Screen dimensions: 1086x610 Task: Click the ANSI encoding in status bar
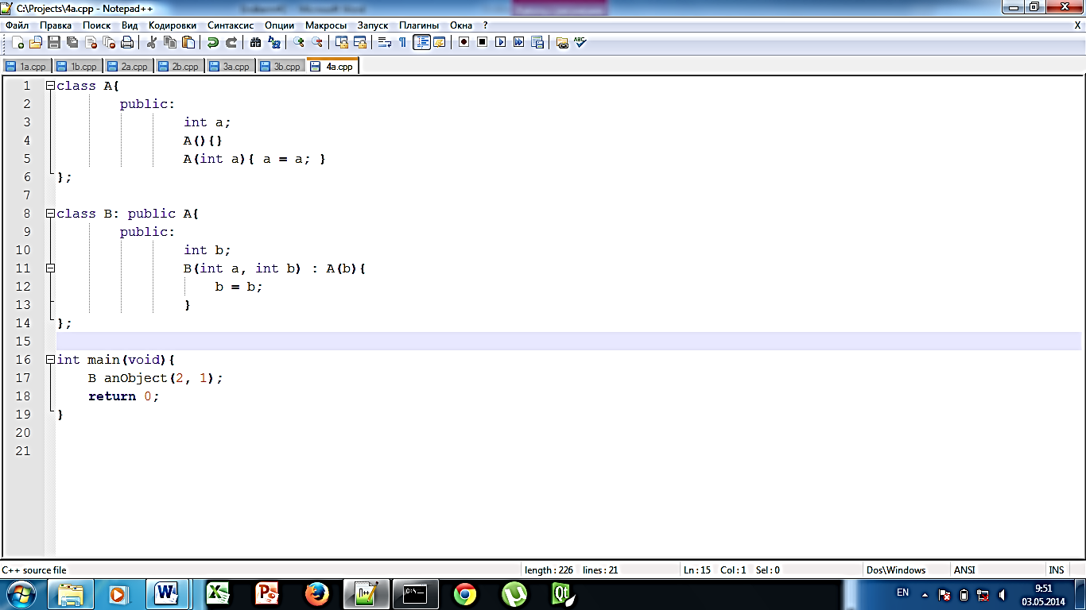[964, 569]
